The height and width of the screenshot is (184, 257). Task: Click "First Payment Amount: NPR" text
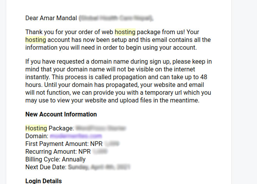pyautogui.click(x=64, y=144)
